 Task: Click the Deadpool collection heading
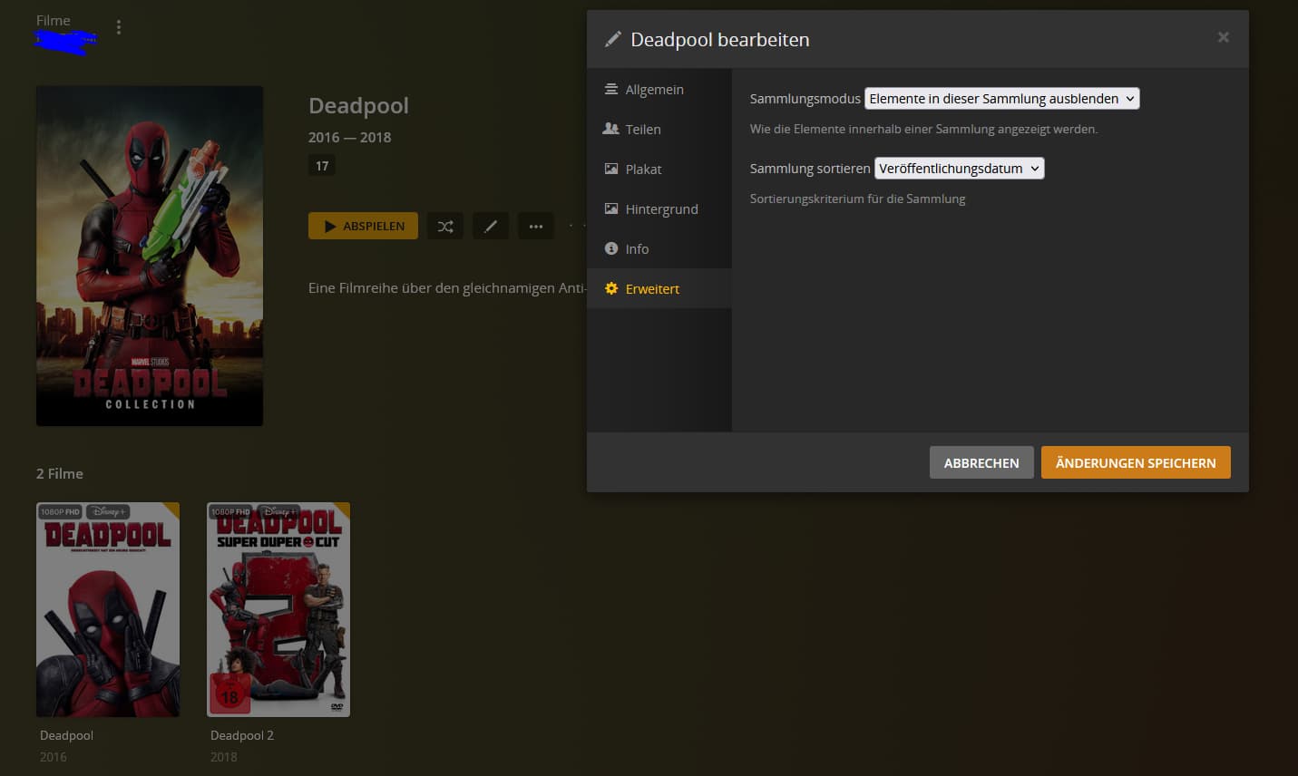click(358, 106)
